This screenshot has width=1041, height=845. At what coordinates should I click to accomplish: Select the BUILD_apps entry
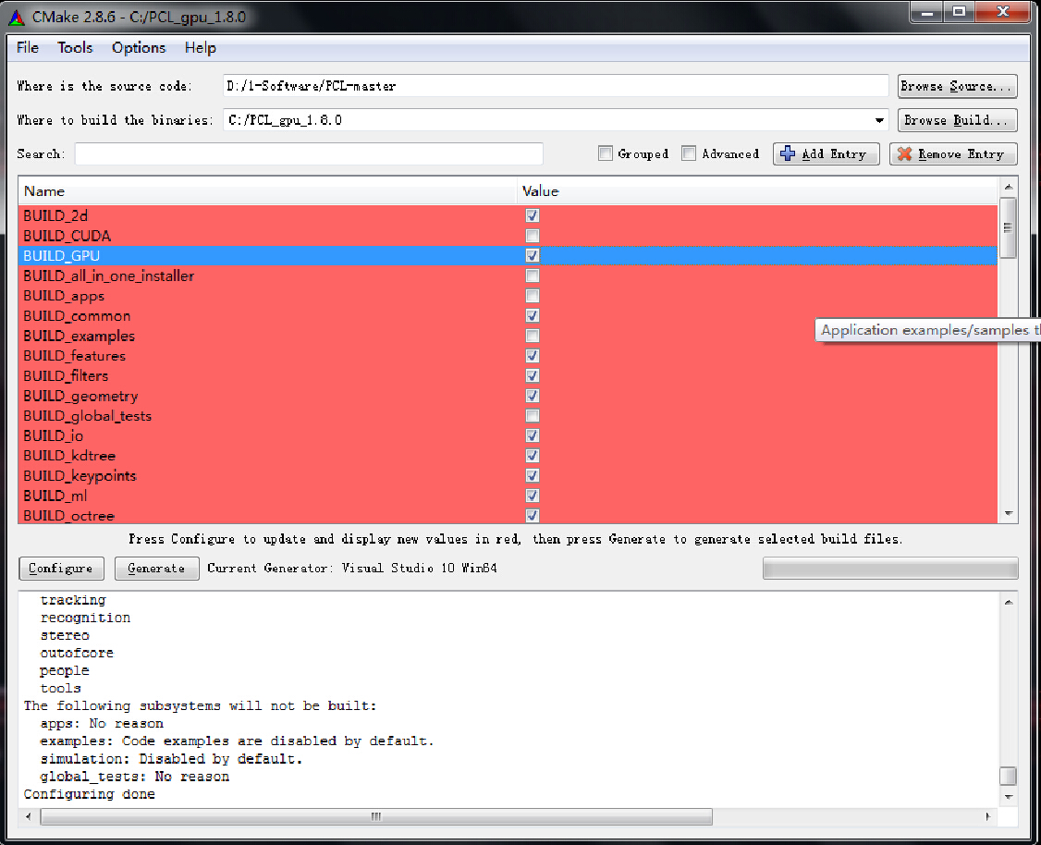(x=64, y=296)
